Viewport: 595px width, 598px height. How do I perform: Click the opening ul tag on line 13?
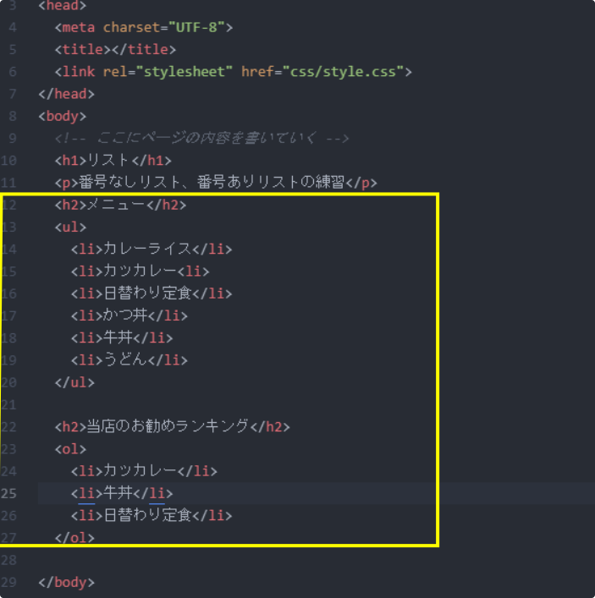(70, 227)
